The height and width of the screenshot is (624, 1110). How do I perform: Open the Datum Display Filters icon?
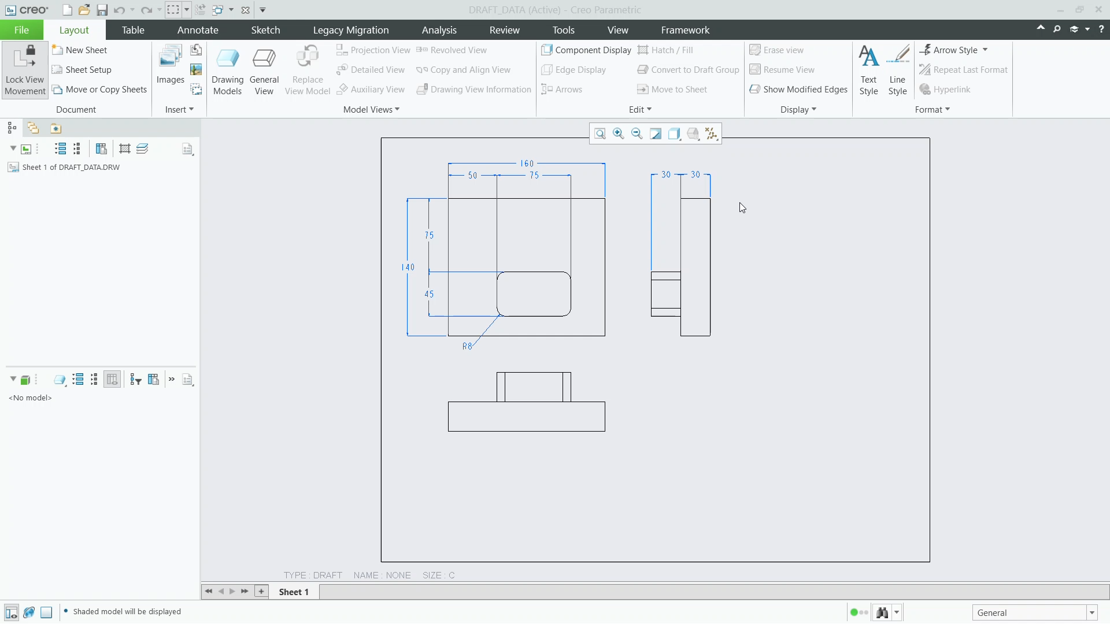[712, 134]
